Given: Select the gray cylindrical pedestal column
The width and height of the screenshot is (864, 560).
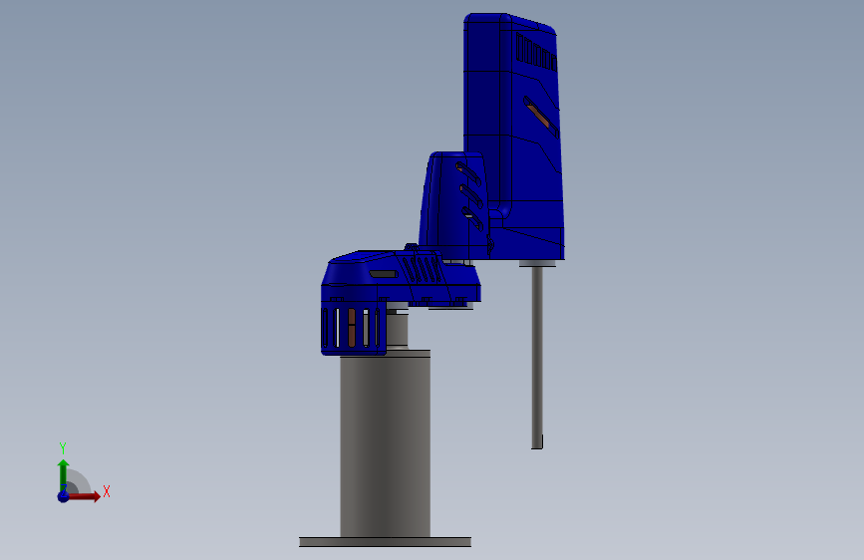Looking at the screenshot, I should click(x=386, y=445).
